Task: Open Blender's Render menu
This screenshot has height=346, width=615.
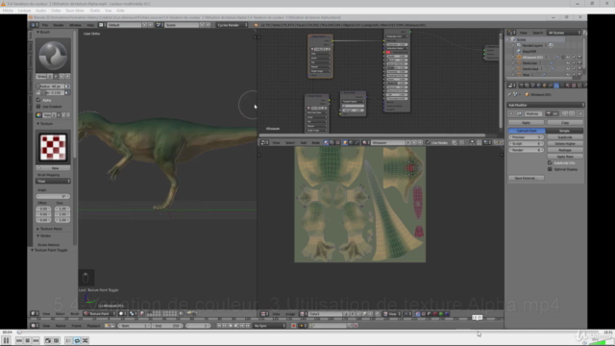Action: [x=59, y=25]
